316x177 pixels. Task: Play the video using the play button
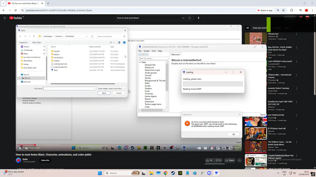[x=20, y=148]
